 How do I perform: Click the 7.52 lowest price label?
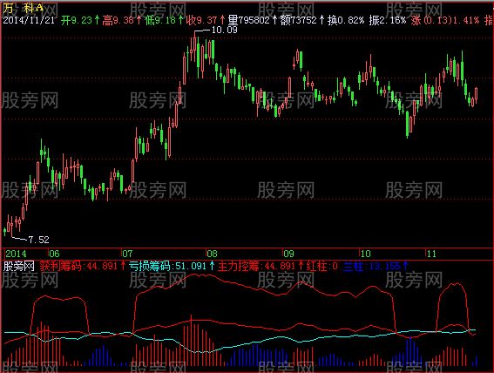click(38, 240)
